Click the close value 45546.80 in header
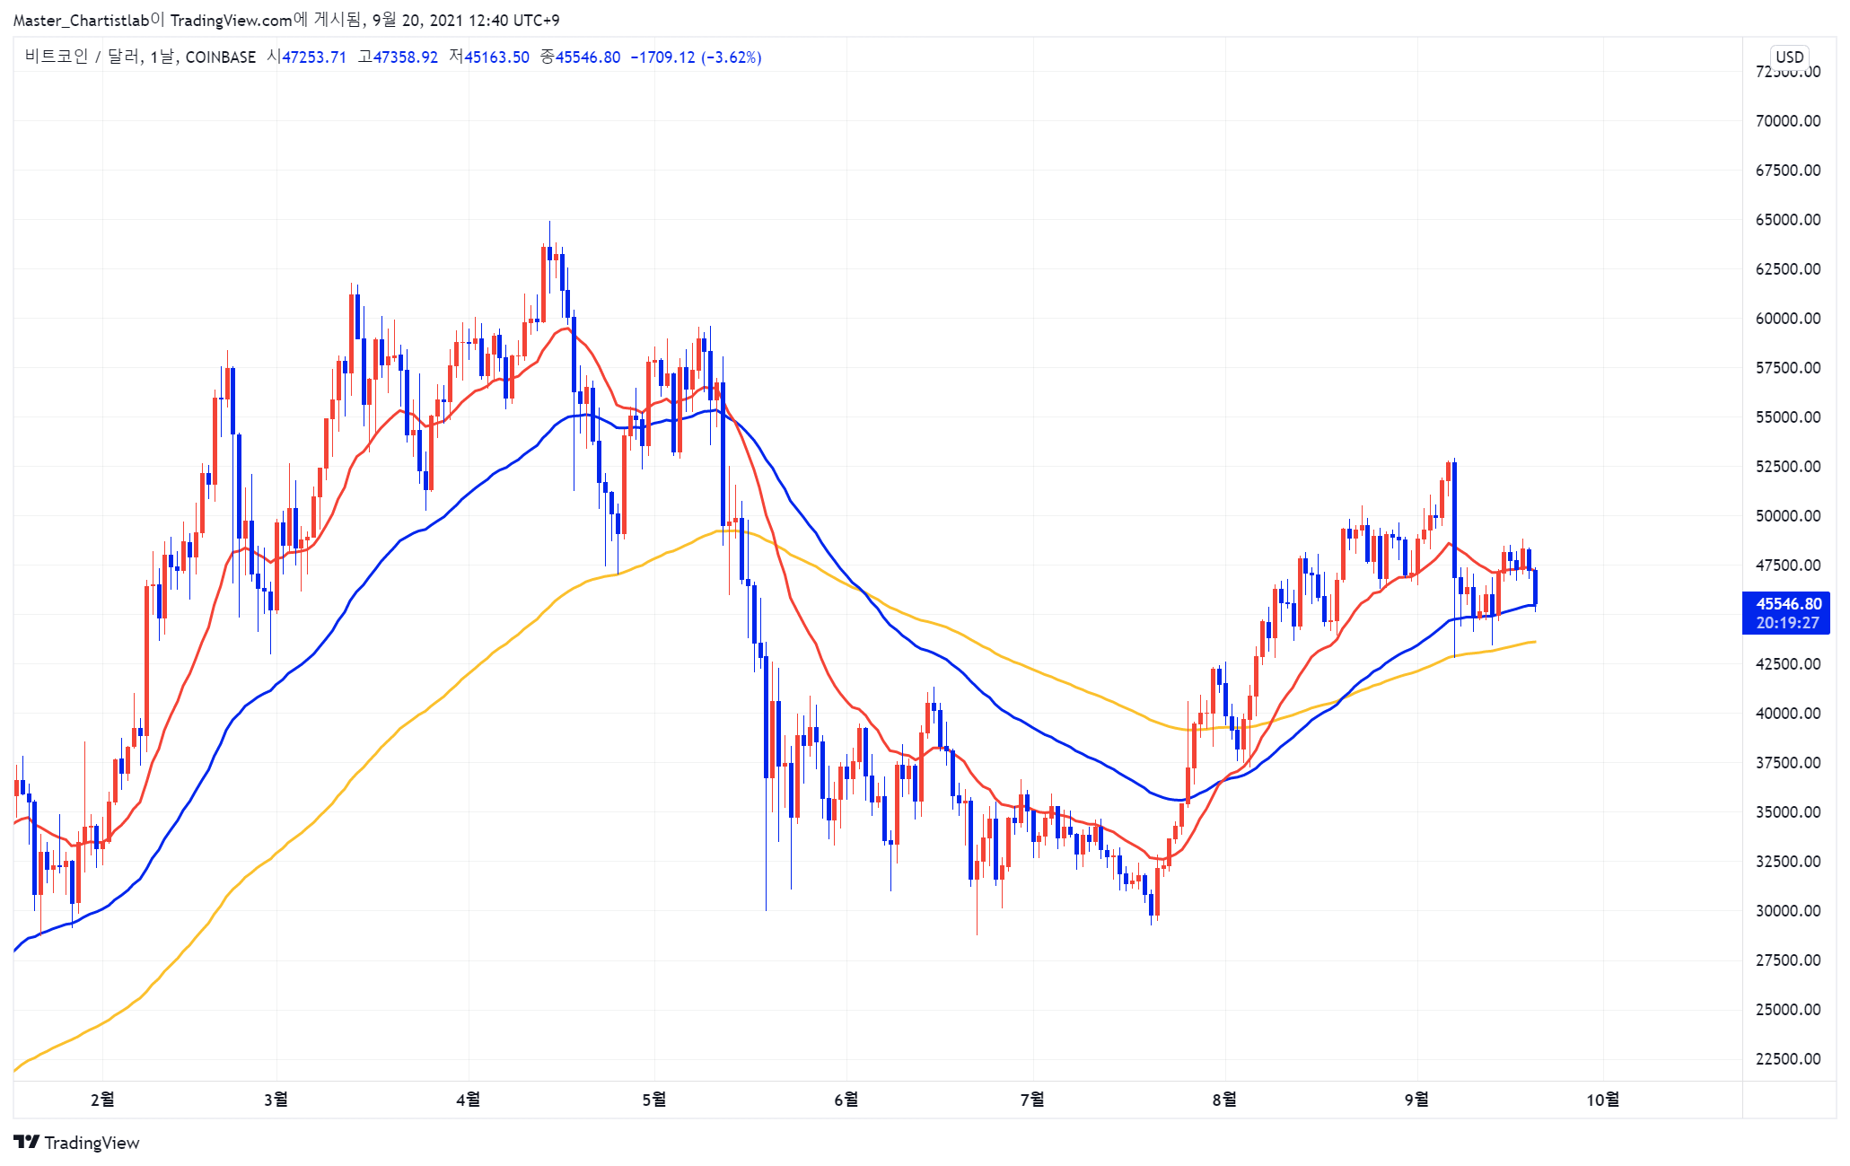Viewport: 1850px width, 1166px height. coord(588,57)
